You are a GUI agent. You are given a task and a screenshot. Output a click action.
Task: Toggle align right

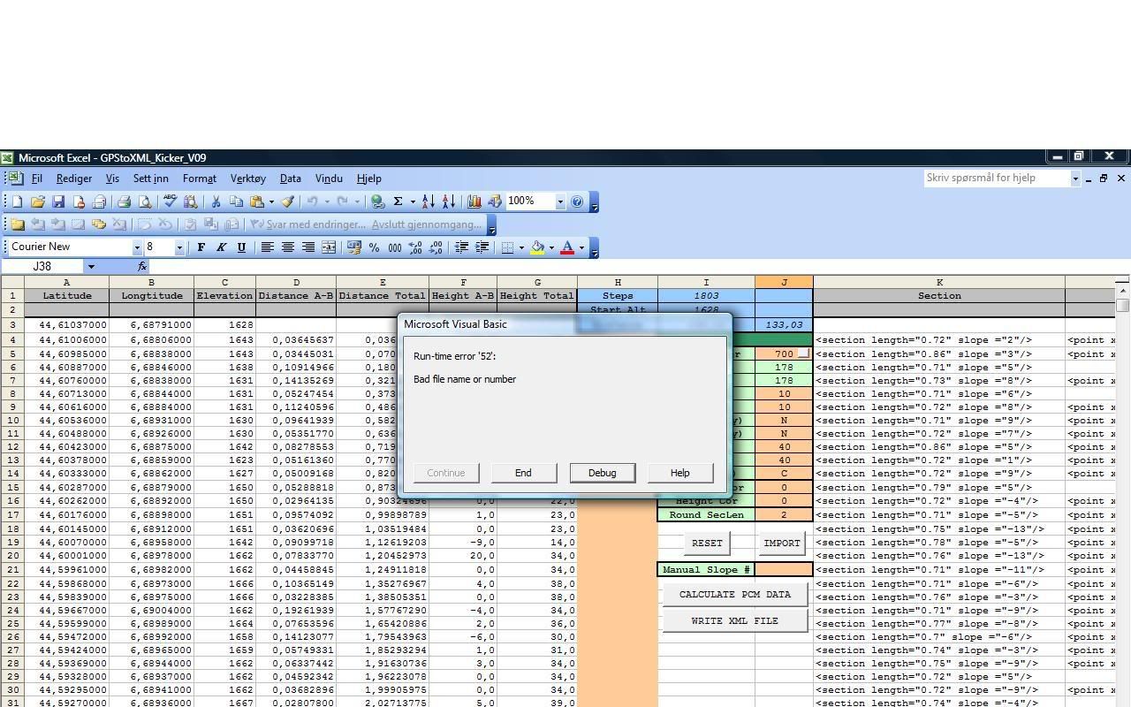(x=307, y=247)
